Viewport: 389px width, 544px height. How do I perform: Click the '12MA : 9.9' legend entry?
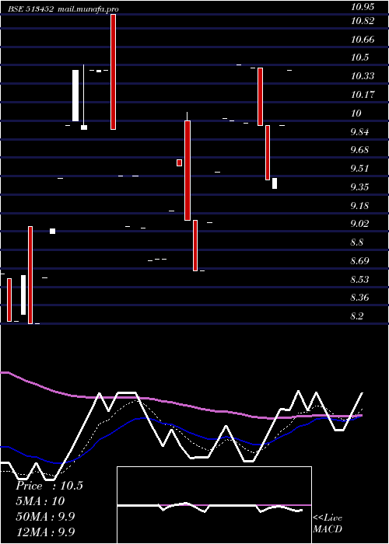coord(45,532)
